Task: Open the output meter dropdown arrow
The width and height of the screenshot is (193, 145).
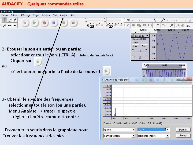Action: [92, 26]
